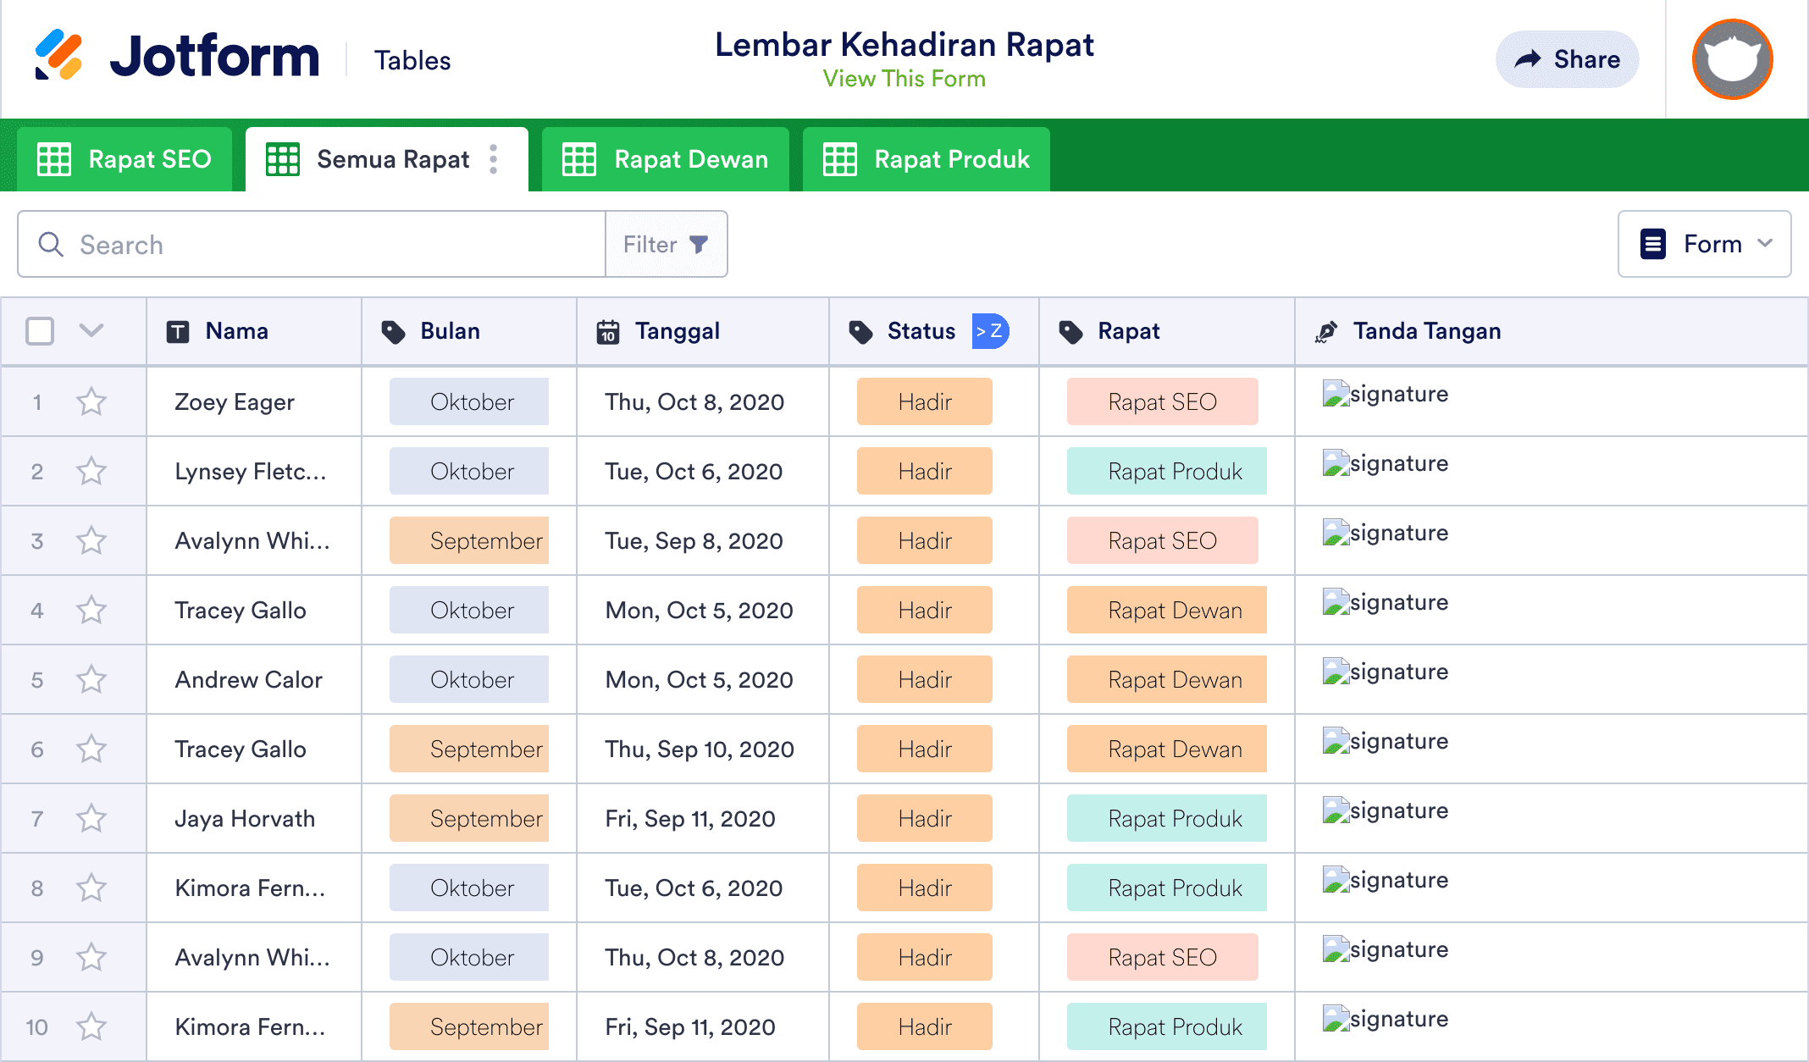This screenshot has width=1809, height=1062.
Task: Open the three-dot menu on Semua Rapat tab
Action: pos(494,159)
